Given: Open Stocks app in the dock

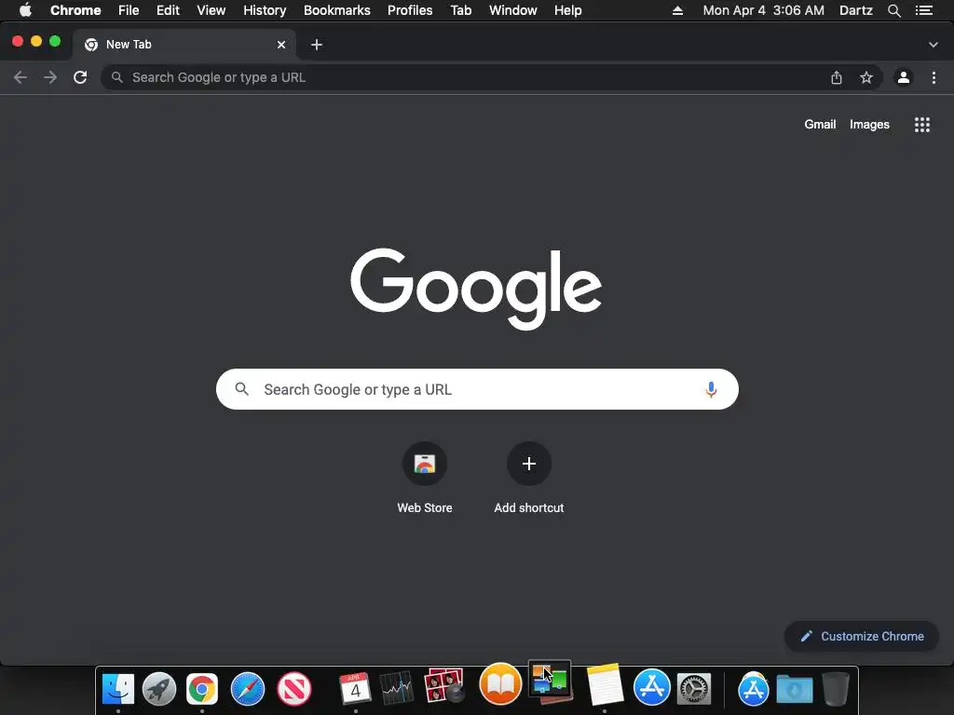Looking at the screenshot, I should (x=397, y=688).
